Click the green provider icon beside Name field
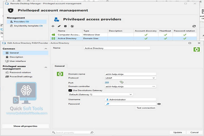This screenshot has height=136, width=204. [x=197, y=50]
